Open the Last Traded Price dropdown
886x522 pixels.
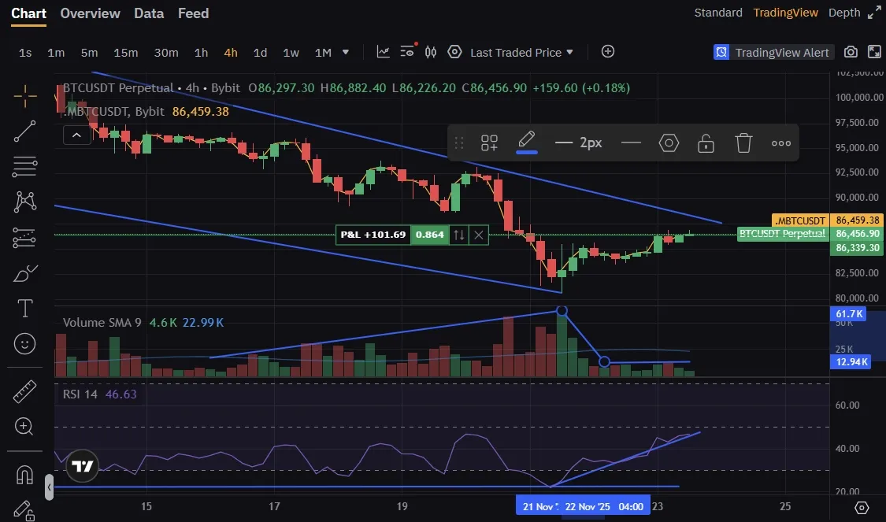[521, 53]
